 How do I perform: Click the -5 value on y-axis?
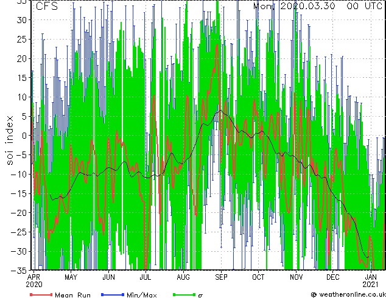tap(23, 155)
